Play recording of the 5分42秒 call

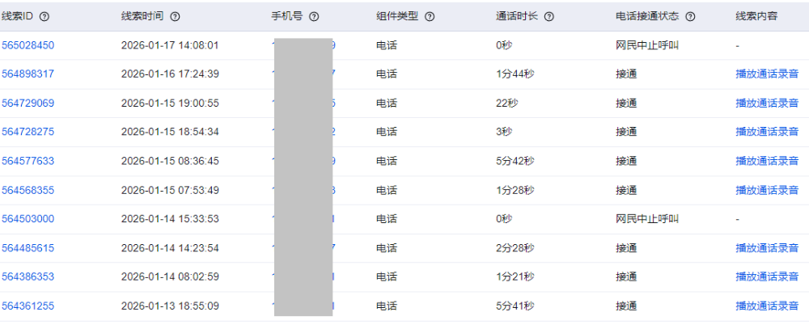pyautogui.click(x=767, y=162)
